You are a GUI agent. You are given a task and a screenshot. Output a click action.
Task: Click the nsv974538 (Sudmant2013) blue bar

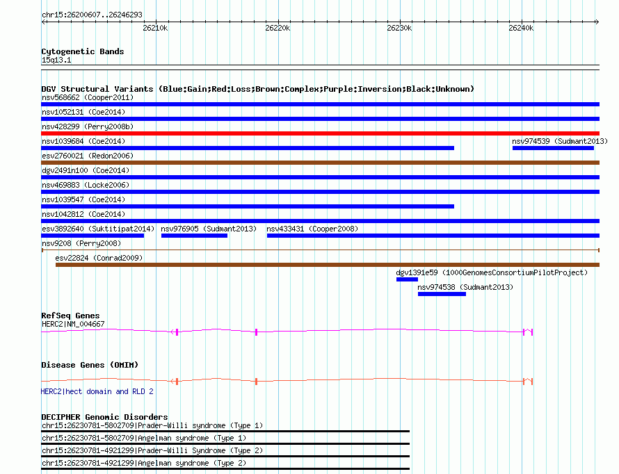(442, 294)
